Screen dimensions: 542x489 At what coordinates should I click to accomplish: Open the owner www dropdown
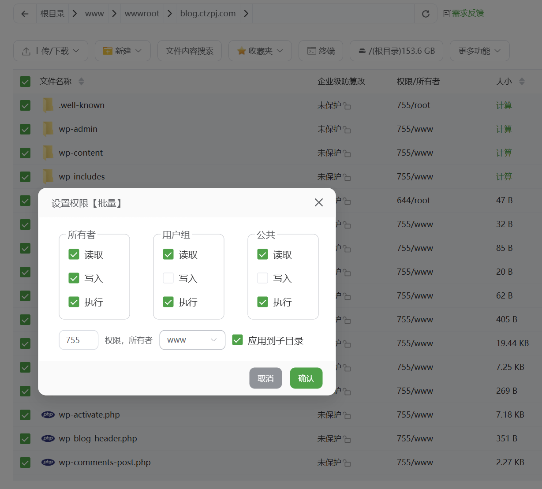[192, 340]
